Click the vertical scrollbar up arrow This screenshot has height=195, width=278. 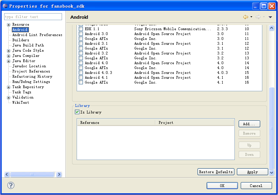272,28
